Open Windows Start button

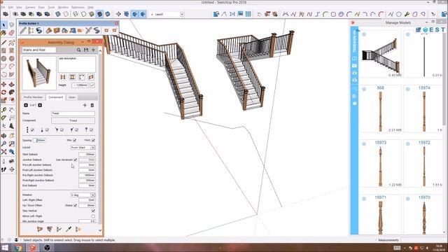click(x=5, y=248)
